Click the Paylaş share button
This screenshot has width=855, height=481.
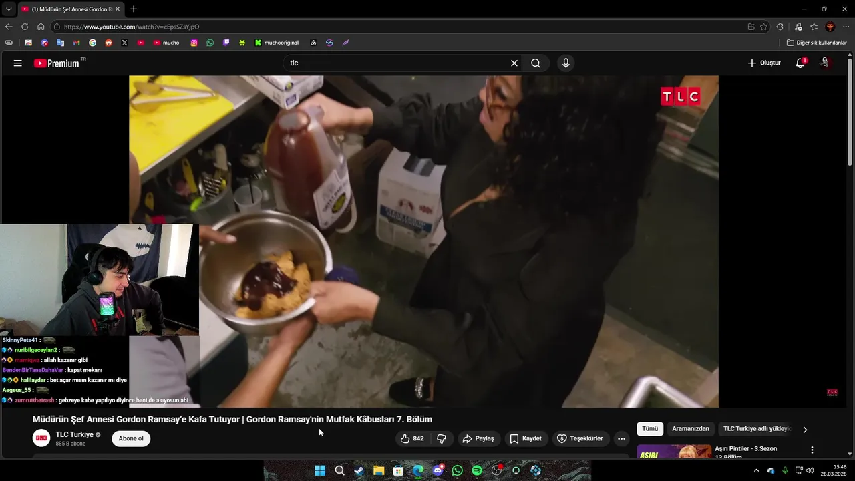click(478, 438)
